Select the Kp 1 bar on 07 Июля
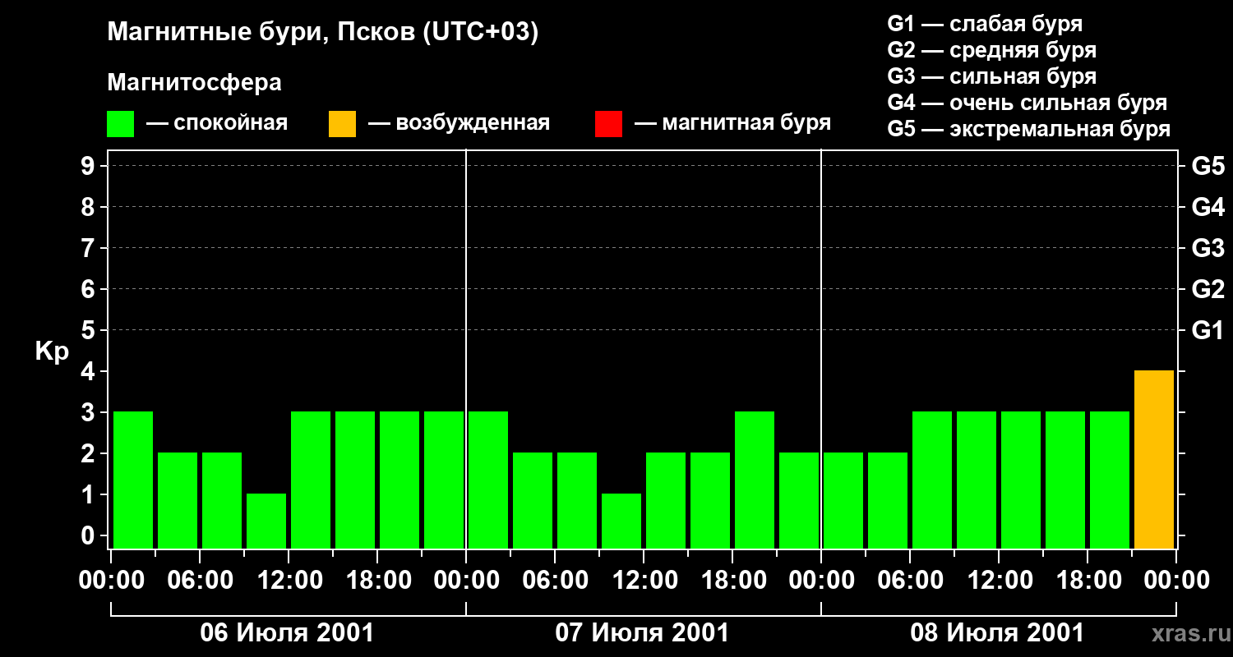1233x657 pixels. click(x=621, y=521)
